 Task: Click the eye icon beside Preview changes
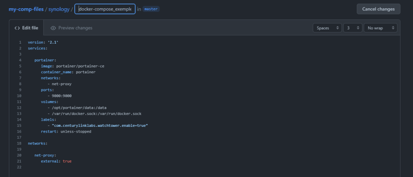(x=53, y=28)
